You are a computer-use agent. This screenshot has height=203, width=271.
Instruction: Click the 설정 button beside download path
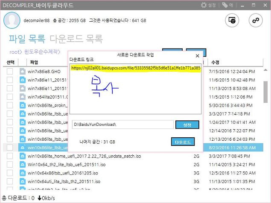(x=187, y=125)
